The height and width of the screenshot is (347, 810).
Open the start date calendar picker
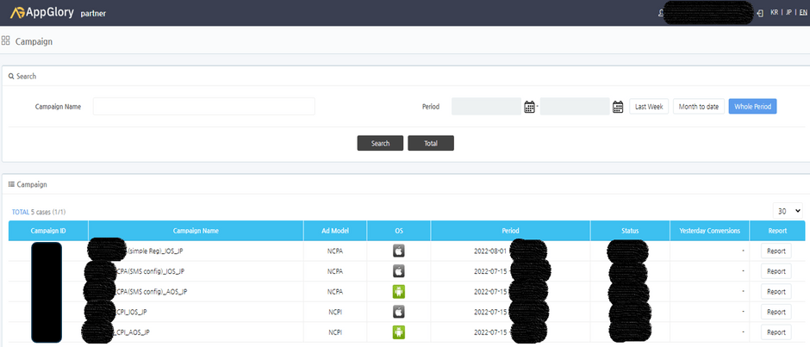click(530, 107)
